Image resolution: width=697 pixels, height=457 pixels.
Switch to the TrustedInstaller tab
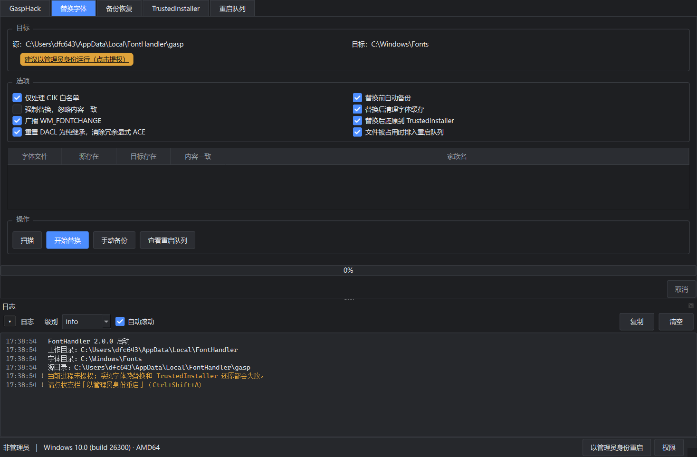click(176, 9)
